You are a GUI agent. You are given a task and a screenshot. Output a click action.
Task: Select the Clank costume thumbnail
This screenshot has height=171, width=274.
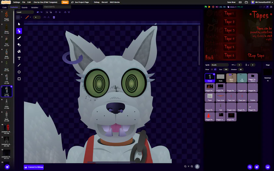[x=6, y=104]
